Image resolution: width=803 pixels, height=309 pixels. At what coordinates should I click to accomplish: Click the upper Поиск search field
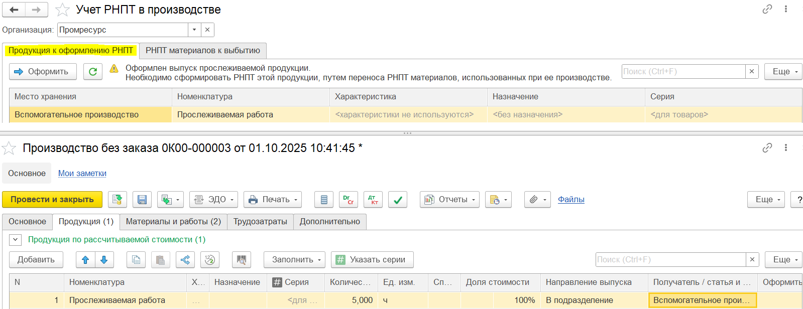pos(683,72)
